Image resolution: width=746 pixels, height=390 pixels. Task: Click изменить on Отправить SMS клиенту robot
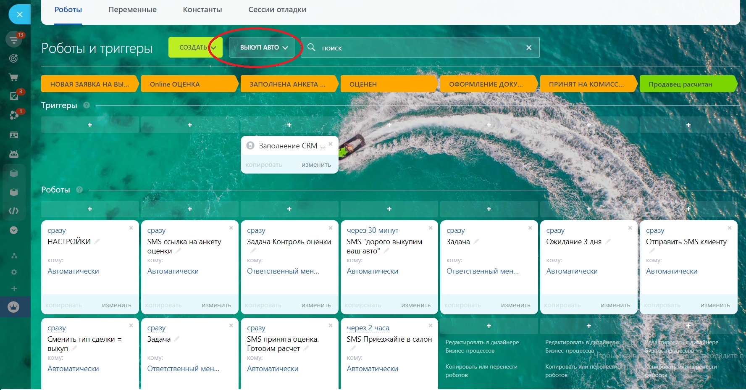(x=715, y=305)
